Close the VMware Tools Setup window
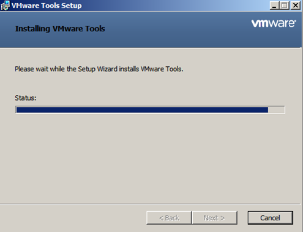The height and width of the screenshot is (232, 303). point(296,6)
